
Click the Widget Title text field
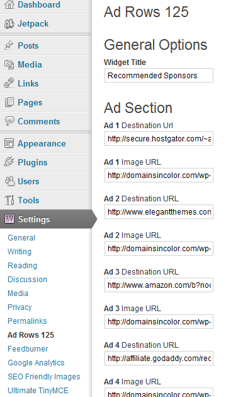pos(159,76)
